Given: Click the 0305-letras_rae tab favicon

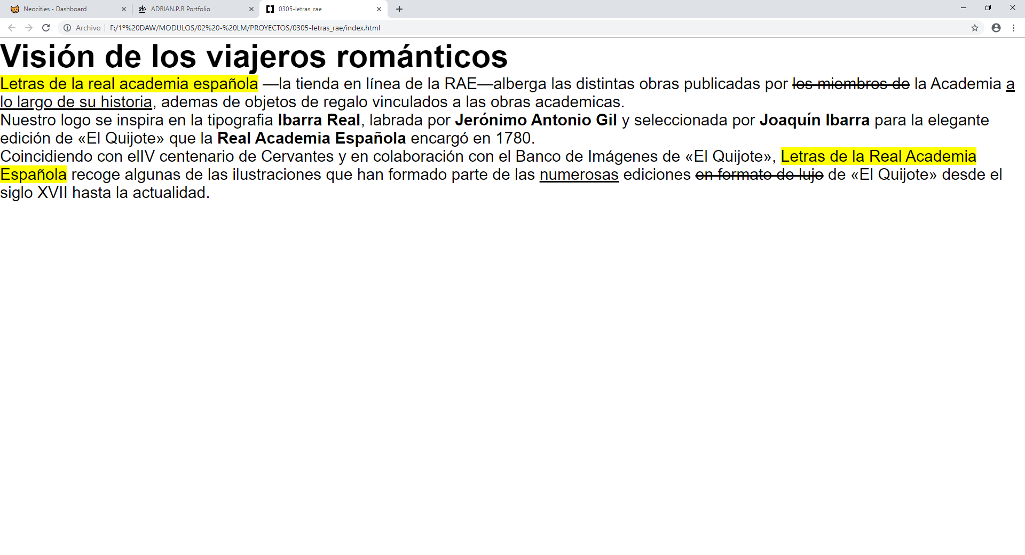Looking at the screenshot, I should (x=270, y=9).
